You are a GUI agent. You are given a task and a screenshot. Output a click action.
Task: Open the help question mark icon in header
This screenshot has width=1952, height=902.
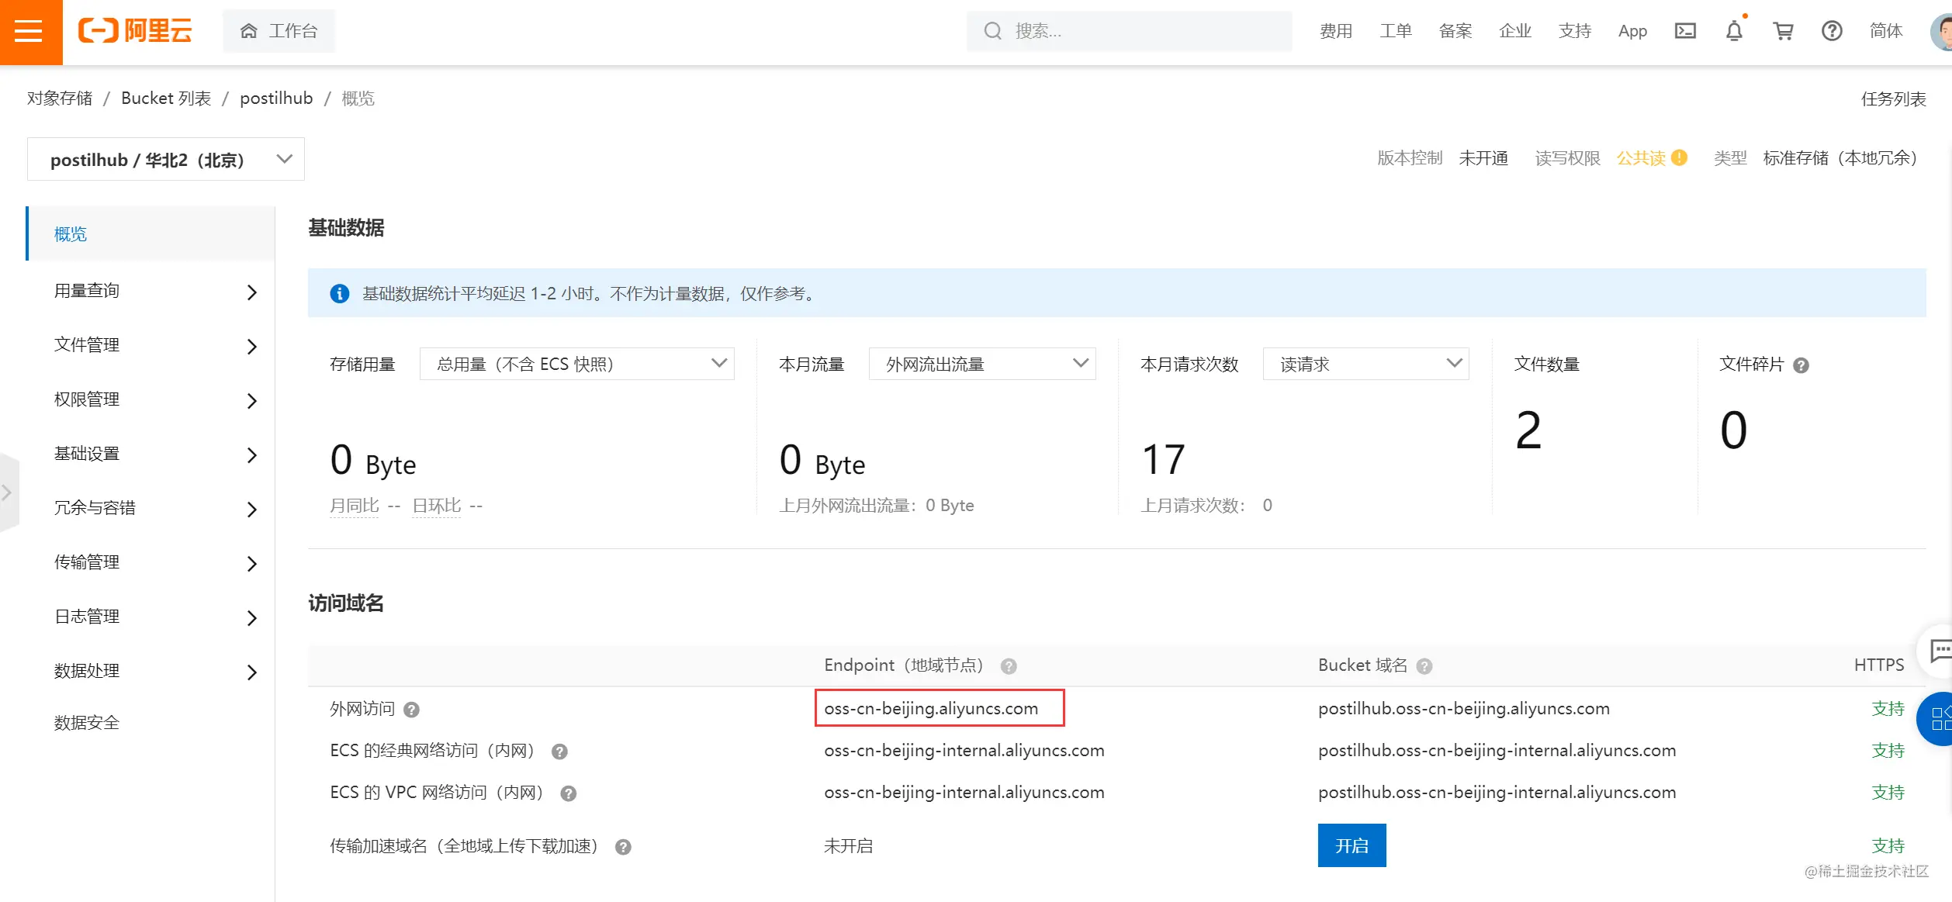tap(1832, 31)
